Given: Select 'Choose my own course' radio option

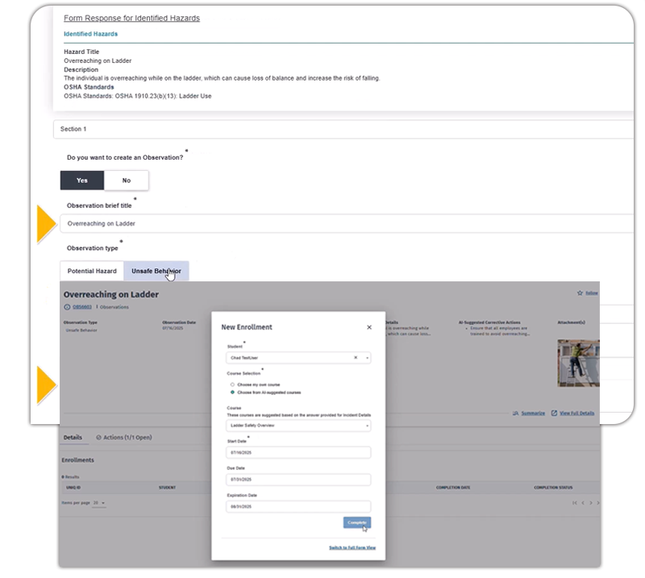Looking at the screenshot, I should [233, 385].
